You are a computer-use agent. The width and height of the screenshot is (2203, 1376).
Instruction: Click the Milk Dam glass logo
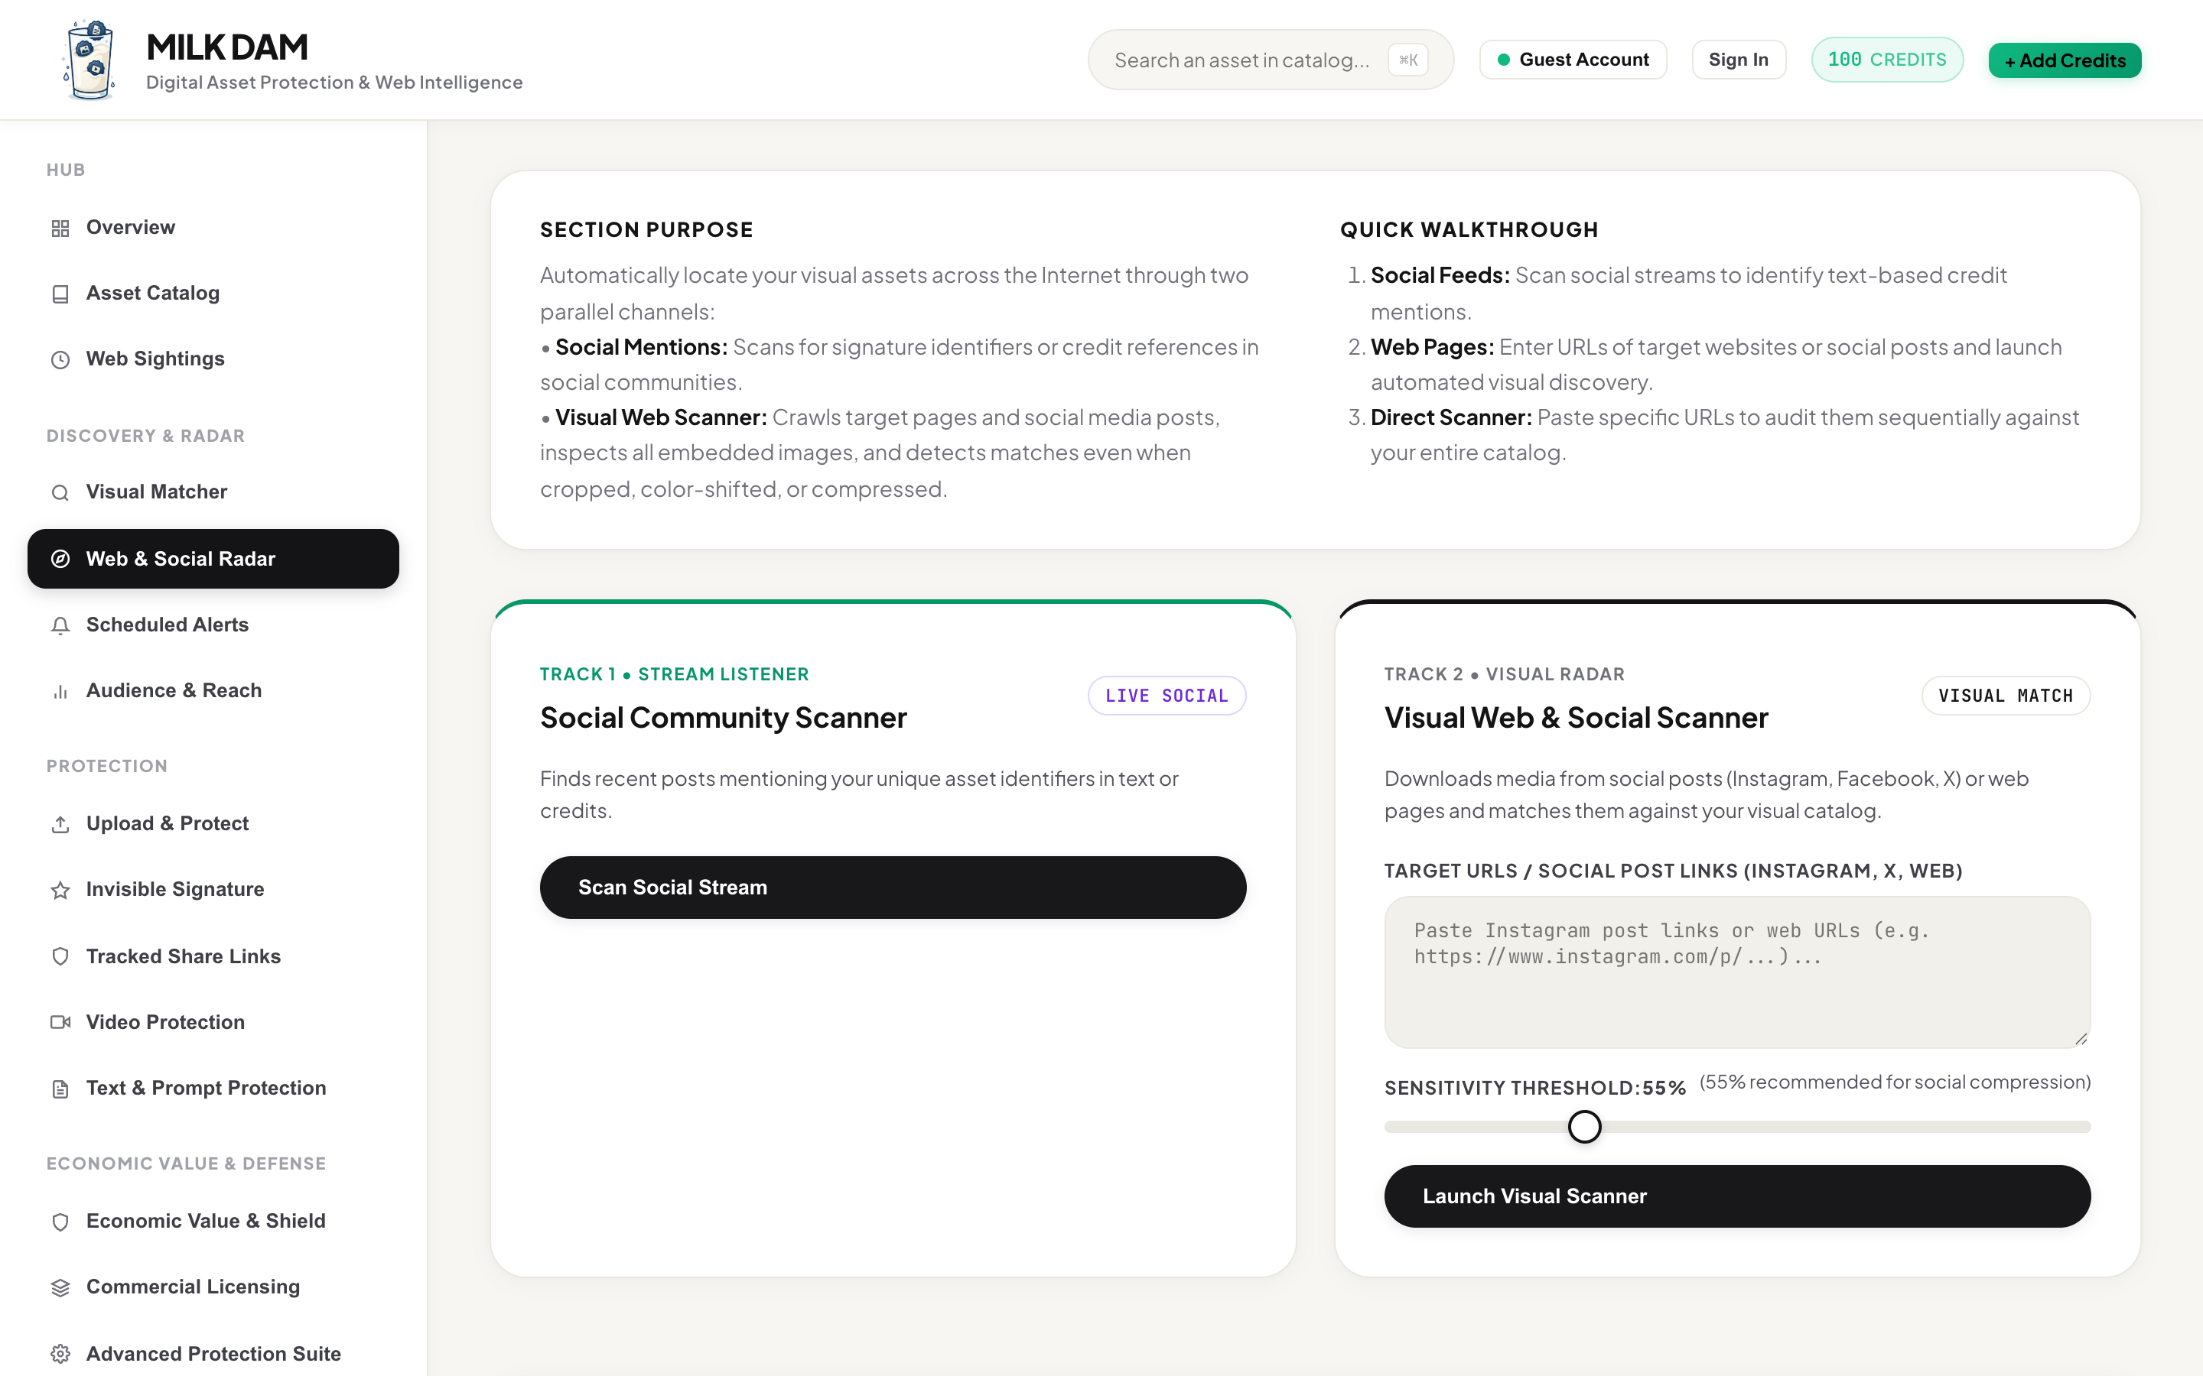tap(89, 60)
